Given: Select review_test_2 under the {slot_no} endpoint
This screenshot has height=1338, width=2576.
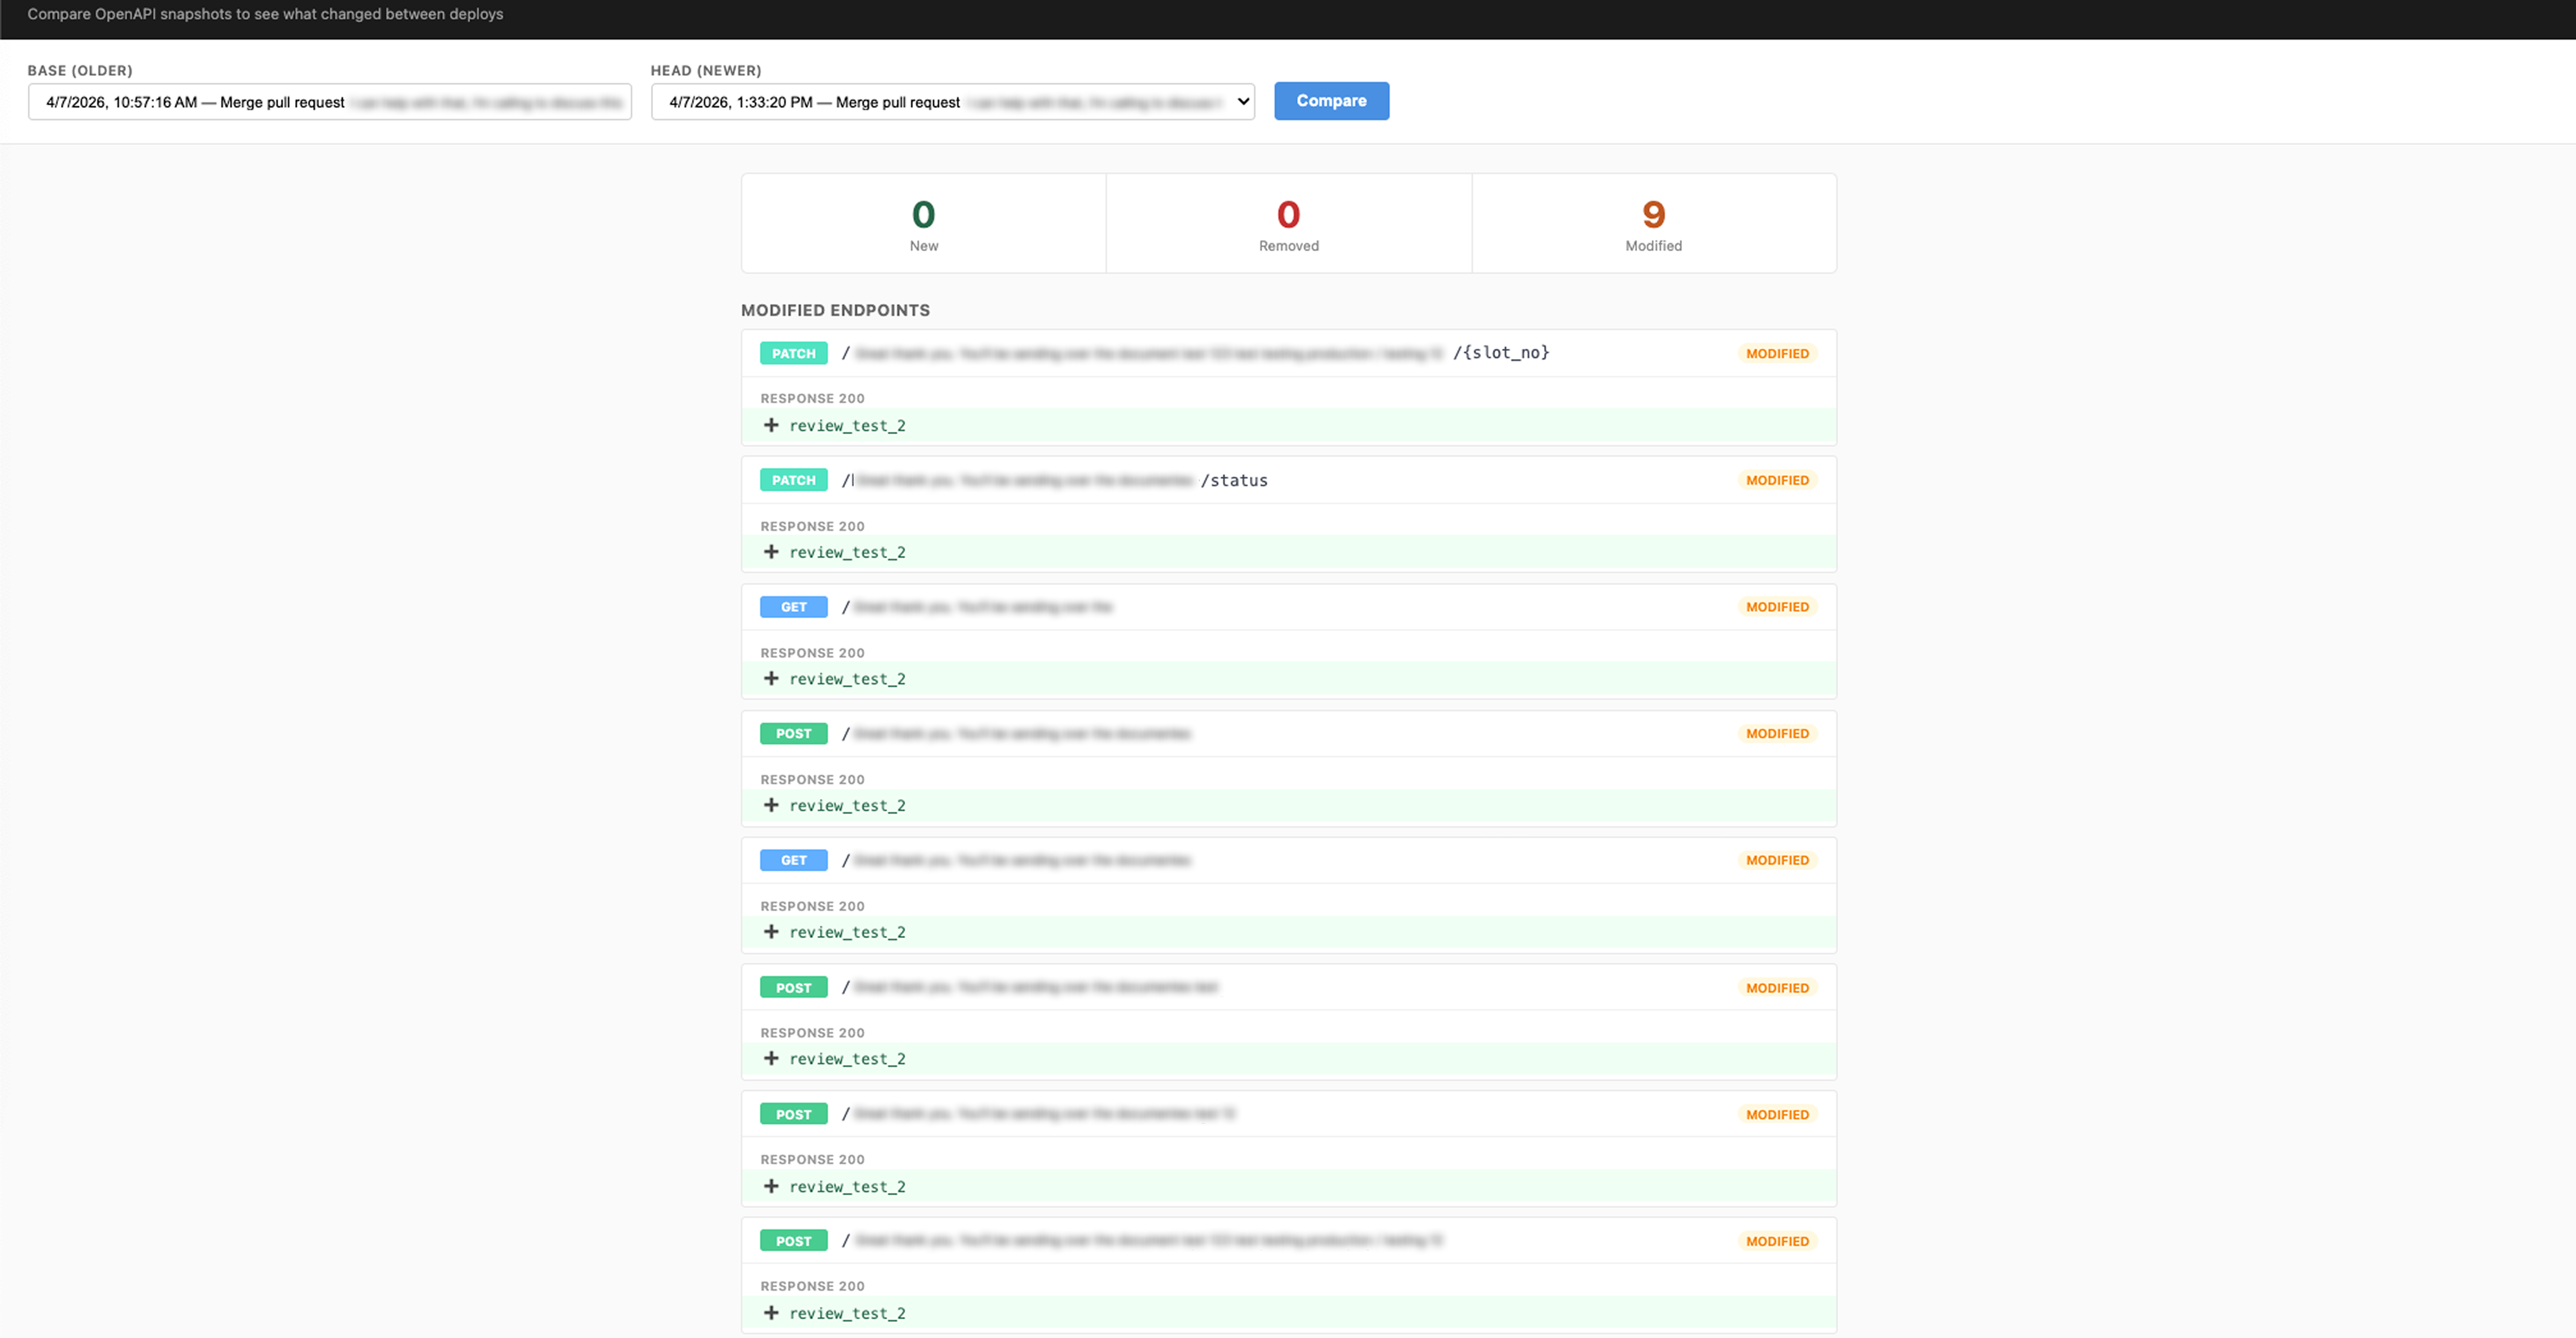Looking at the screenshot, I should [847, 426].
